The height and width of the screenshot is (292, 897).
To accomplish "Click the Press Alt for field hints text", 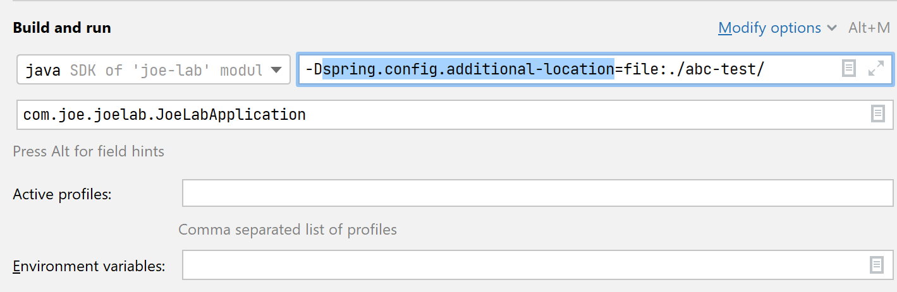I will point(88,151).
